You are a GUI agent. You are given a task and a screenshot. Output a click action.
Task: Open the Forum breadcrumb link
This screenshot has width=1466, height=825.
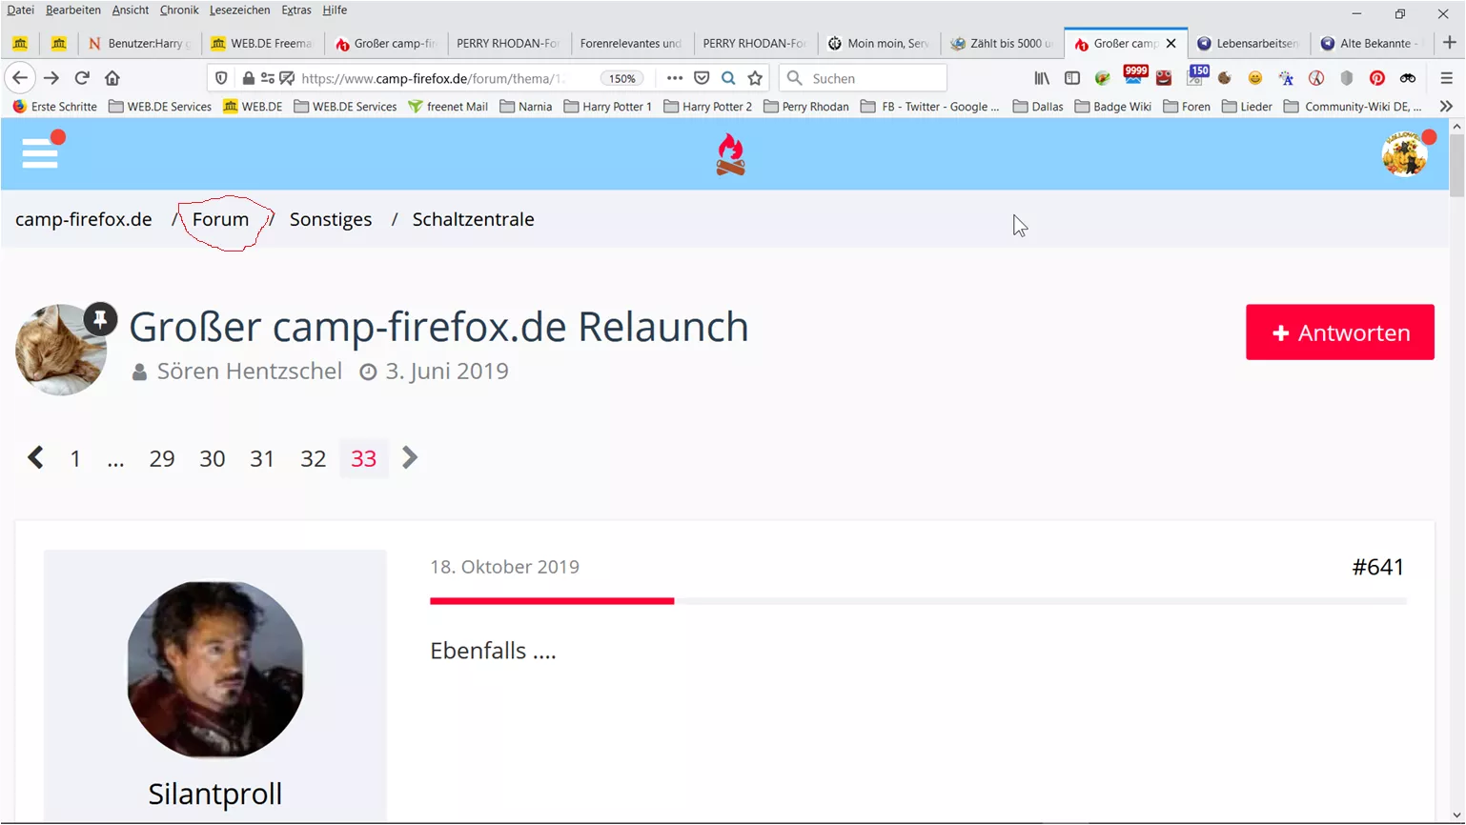point(220,219)
